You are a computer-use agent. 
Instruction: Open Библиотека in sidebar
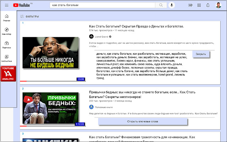[7, 58]
